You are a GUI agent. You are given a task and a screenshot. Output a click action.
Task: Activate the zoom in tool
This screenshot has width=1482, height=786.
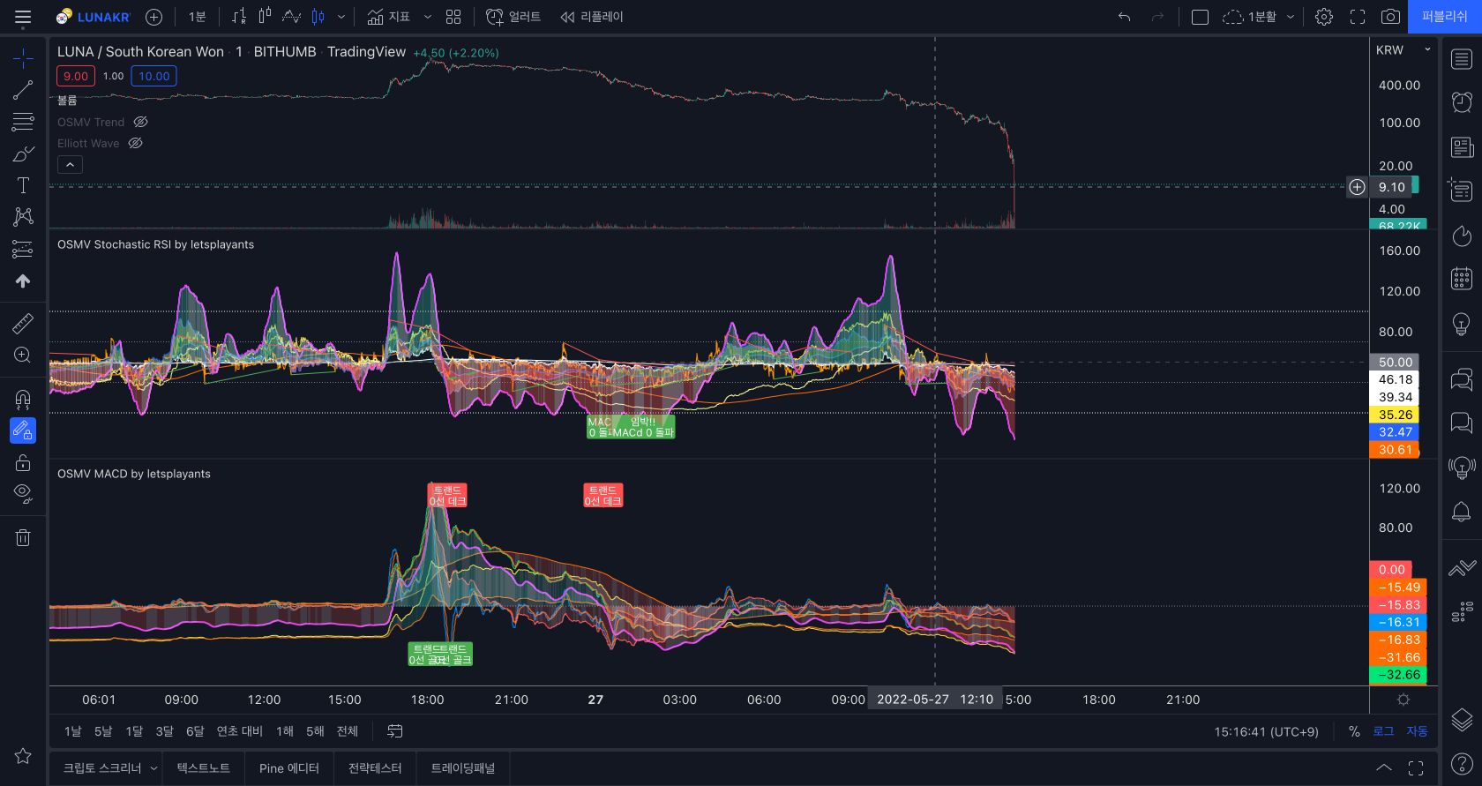pyautogui.click(x=23, y=355)
